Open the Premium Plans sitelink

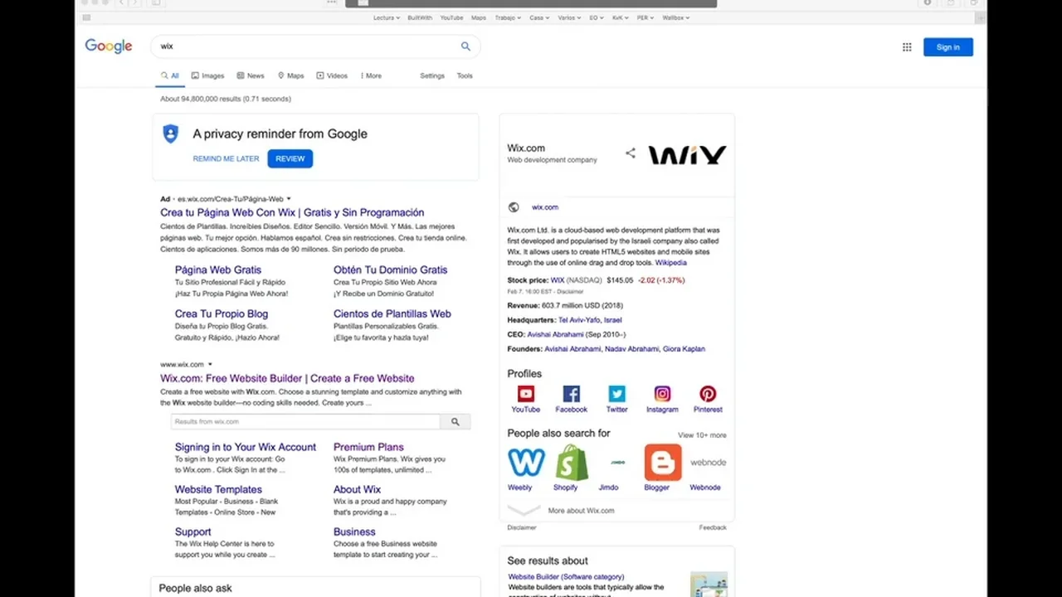(368, 447)
